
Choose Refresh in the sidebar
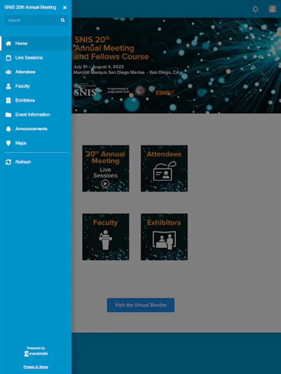click(x=36, y=162)
